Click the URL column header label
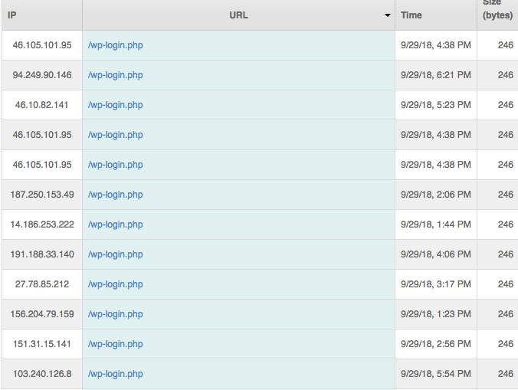This screenshot has width=518, height=390. [x=238, y=15]
